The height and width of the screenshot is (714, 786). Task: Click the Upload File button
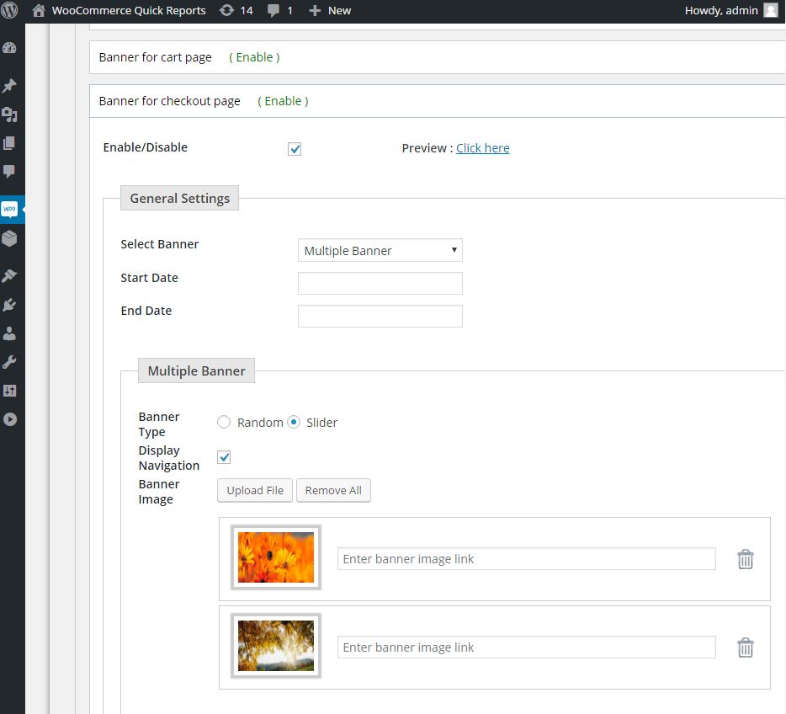255,490
